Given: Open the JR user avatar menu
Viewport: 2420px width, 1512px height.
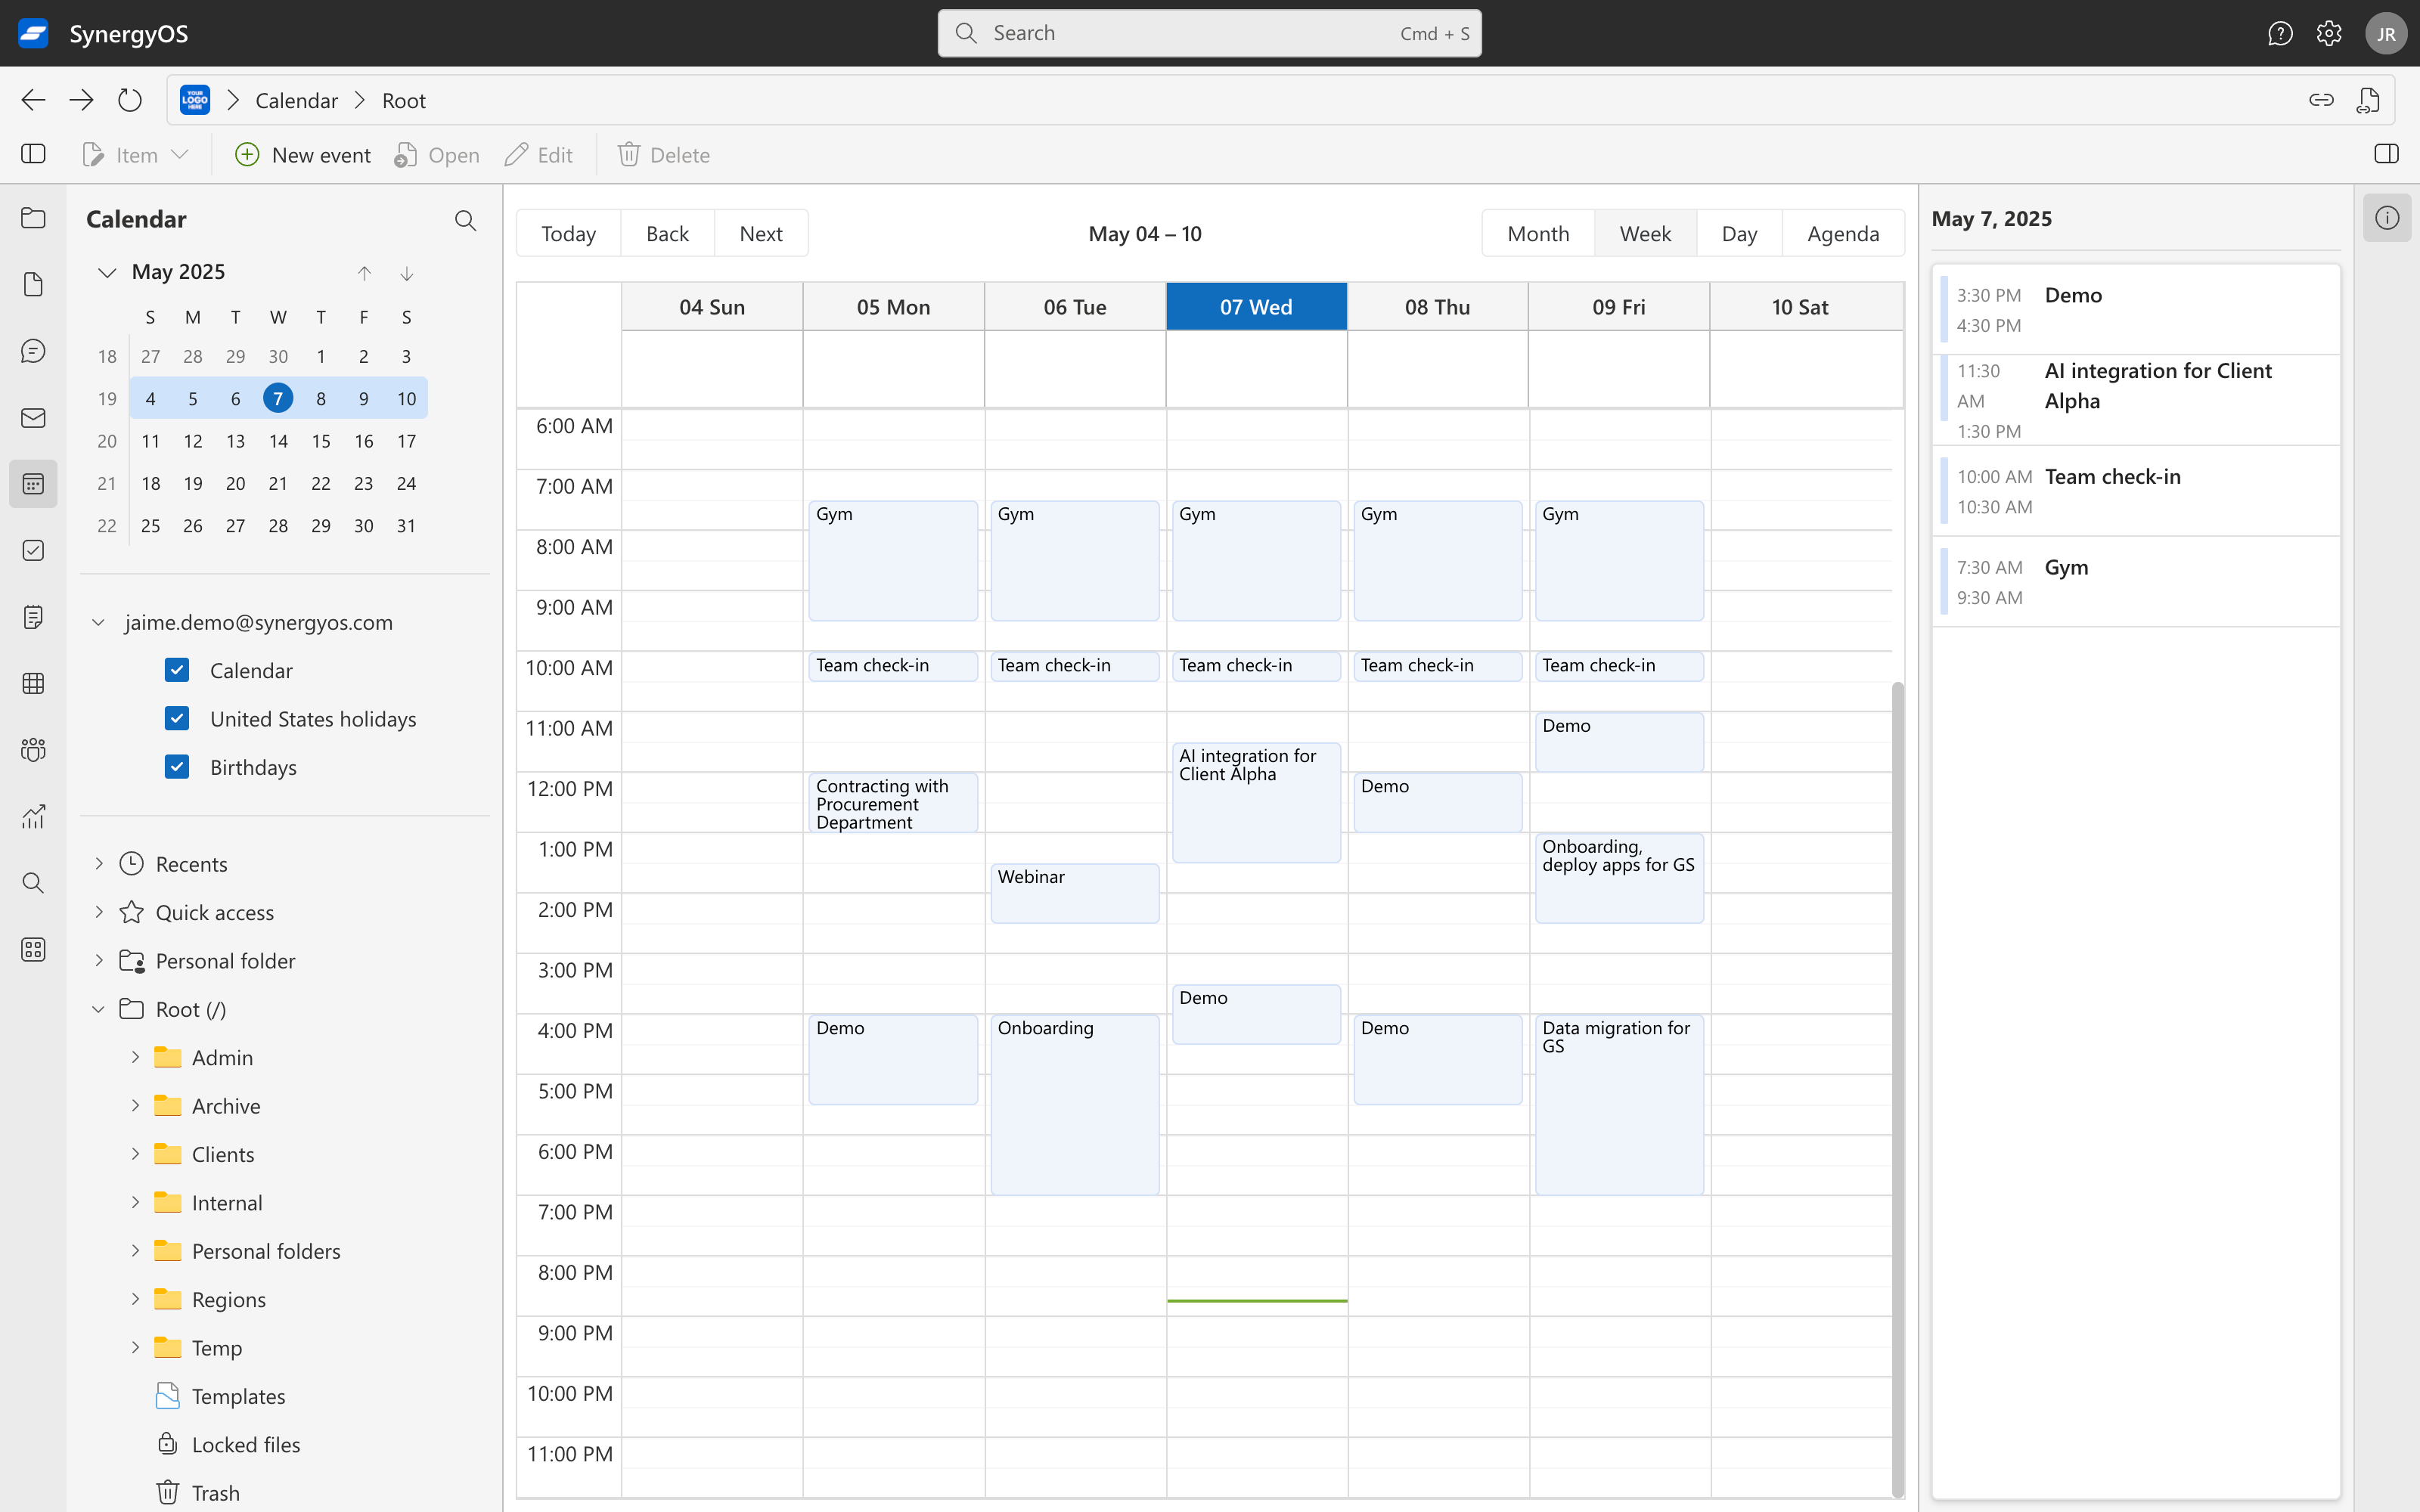Looking at the screenshot, I should click(2386, 33).
